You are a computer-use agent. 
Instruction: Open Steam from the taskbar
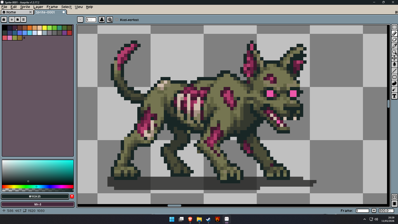coord(208,219)
